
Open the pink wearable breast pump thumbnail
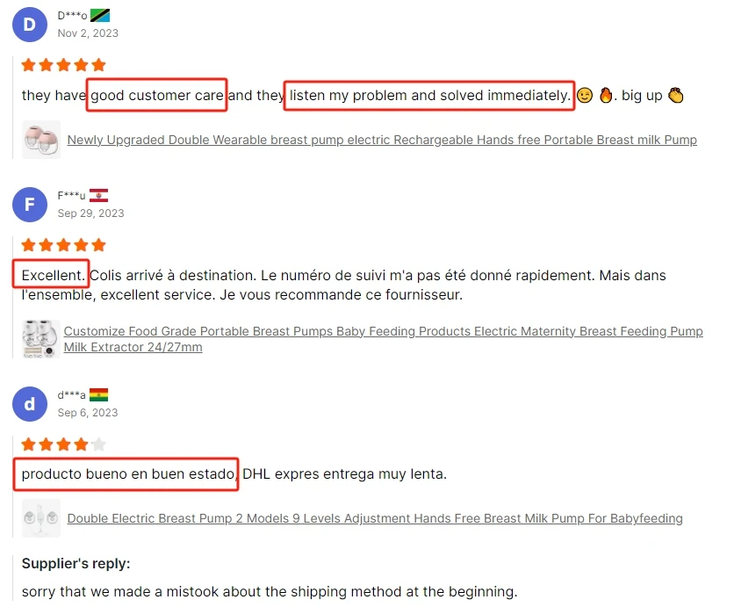(41, 140)
